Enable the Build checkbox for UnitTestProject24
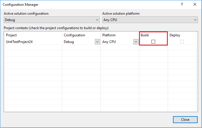Viewport: 202px width, 128px height. (x=153, y=42)
